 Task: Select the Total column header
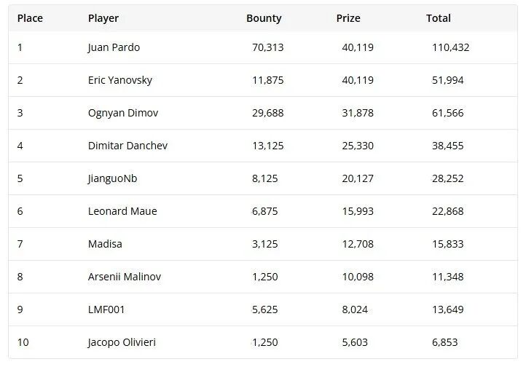(439, 18)
